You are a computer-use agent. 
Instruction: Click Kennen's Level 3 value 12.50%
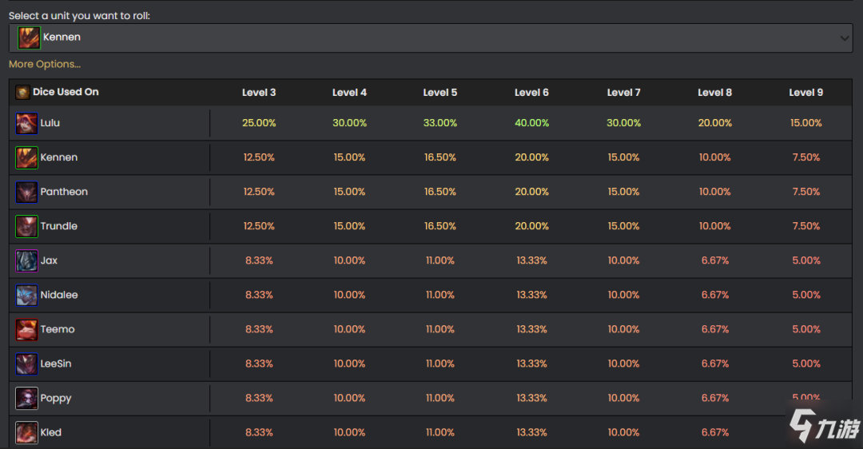(259, 157)
